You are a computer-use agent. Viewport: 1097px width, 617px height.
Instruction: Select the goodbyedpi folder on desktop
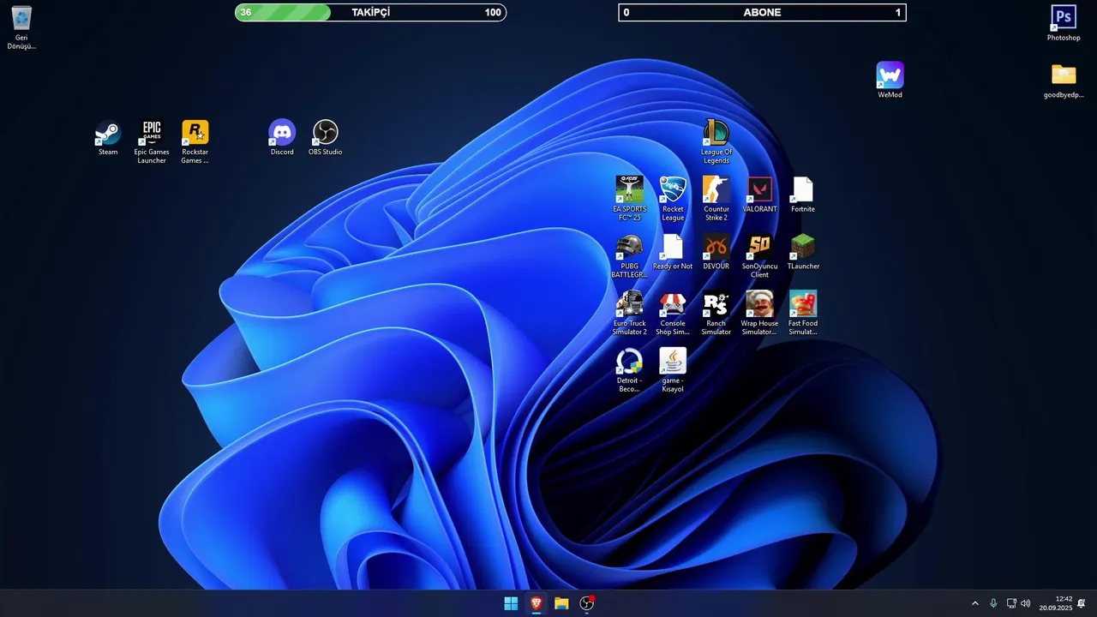pyautogui.click(x=1064, y=81)
